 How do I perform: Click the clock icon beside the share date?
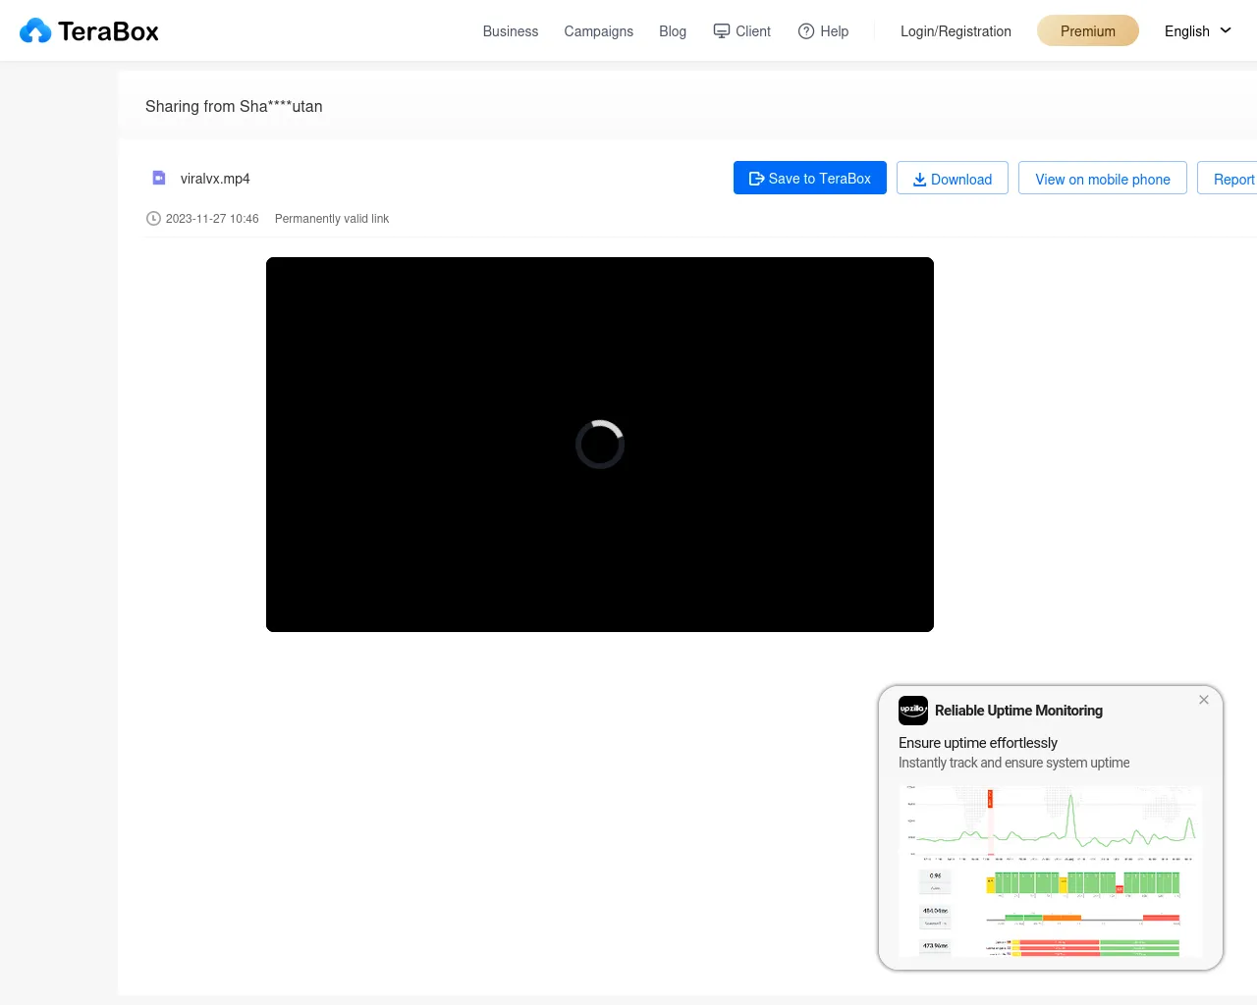point(153,219)
